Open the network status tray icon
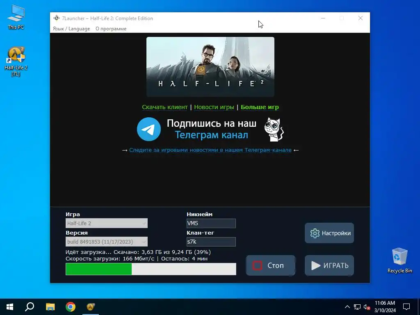 point(357,307)
